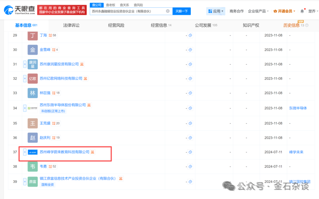Expand the 苏州康润星投资有限公司 row

point(25,64)
